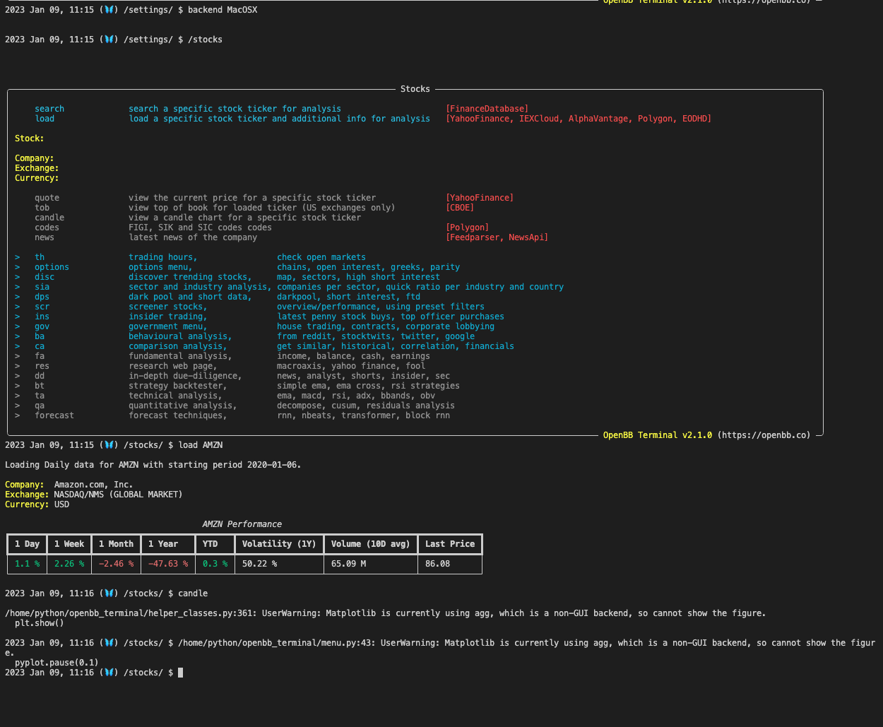883x727 pixels.
Task: Click the "Volume (10D avg)" column header
Action: [x=371, y=544]
